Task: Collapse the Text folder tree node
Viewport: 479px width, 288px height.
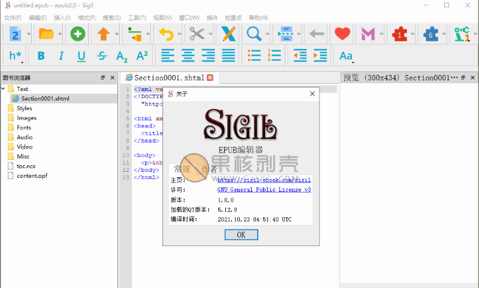Action: pyautogui.click(x=4, y=89)
